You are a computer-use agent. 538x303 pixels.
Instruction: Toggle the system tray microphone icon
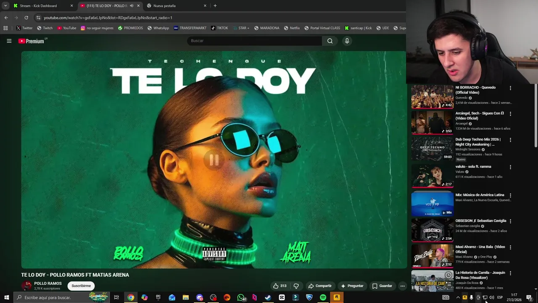tap(471, 298)
